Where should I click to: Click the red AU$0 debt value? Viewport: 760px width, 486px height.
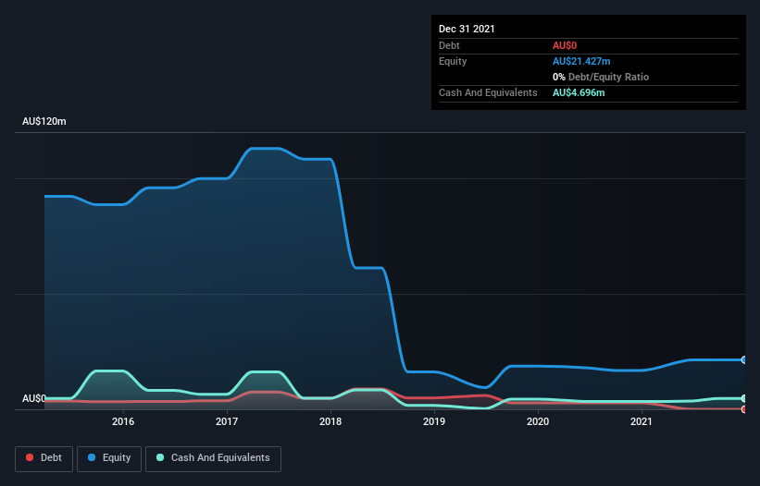click(565, 45)
